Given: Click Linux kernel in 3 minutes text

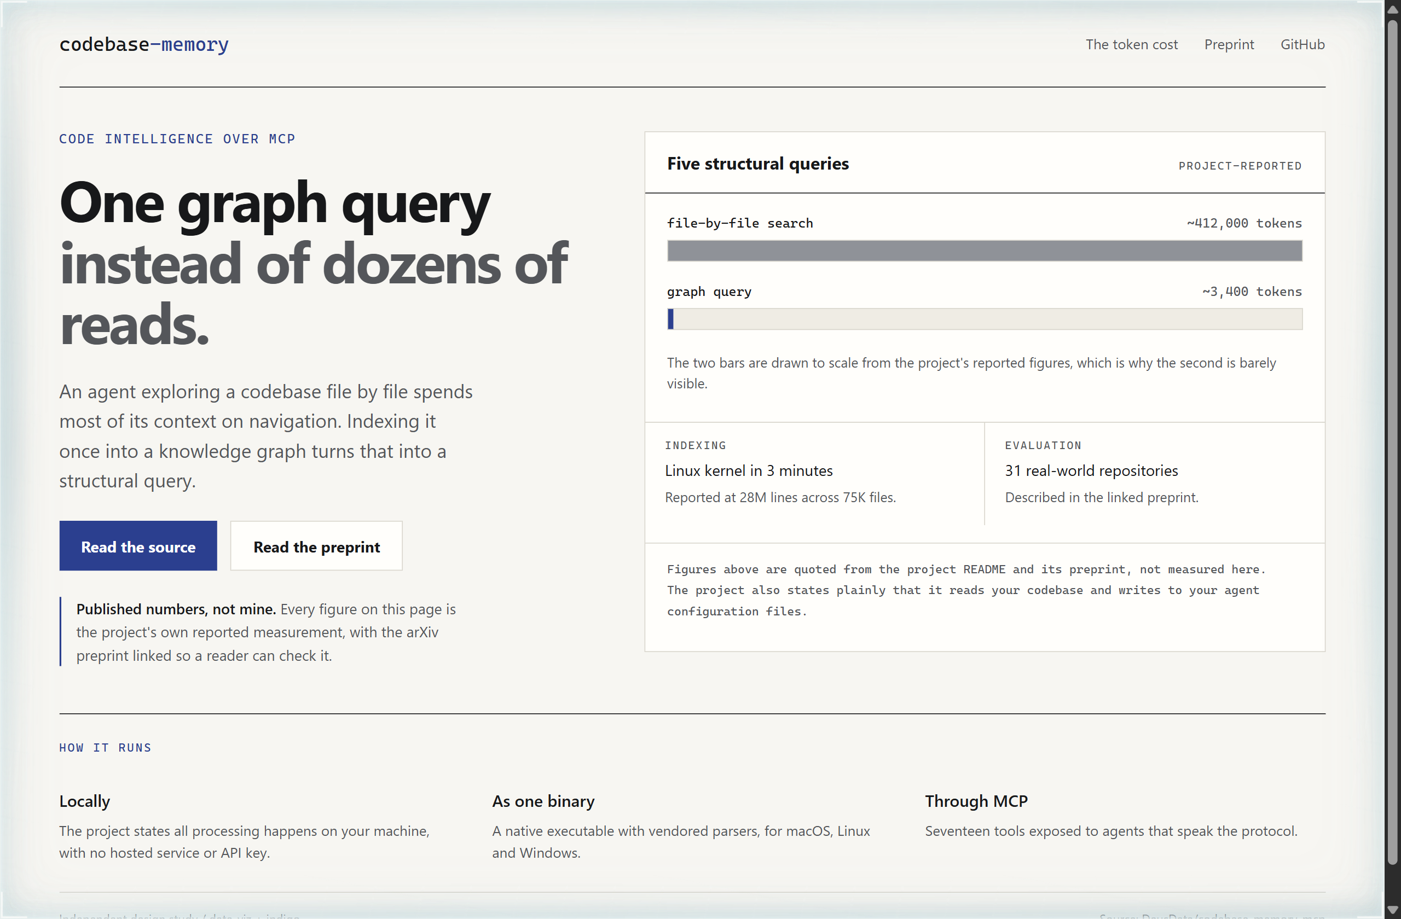Looking at the screenshot, I should point(748,470).
